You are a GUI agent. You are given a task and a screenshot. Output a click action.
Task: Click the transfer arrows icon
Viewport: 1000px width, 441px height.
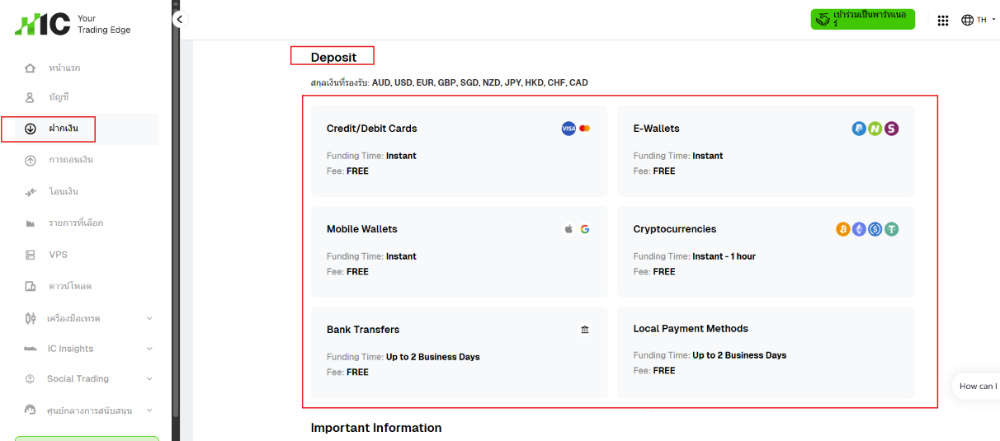point(31,191)
